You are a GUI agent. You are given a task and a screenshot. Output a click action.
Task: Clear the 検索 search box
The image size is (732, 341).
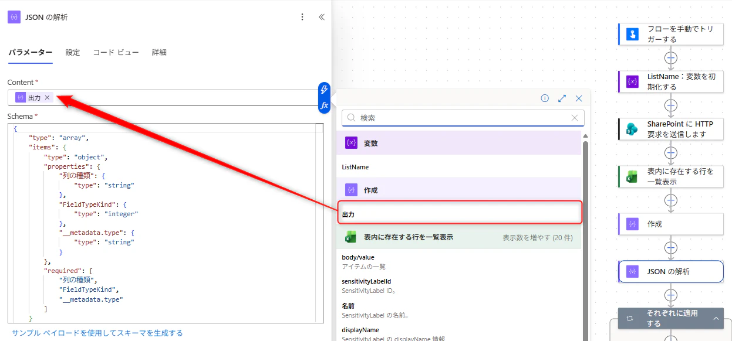point(575,118)
